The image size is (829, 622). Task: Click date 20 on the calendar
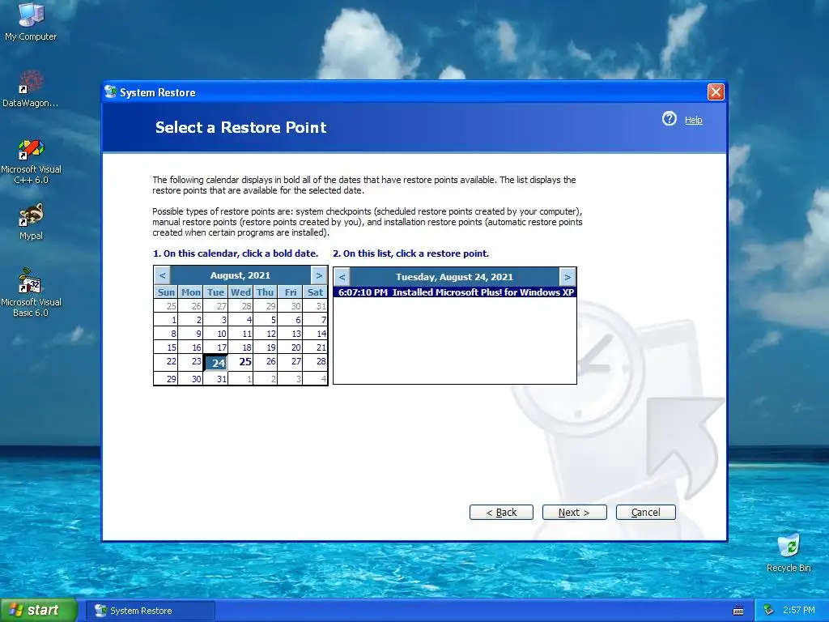point(291,347)
